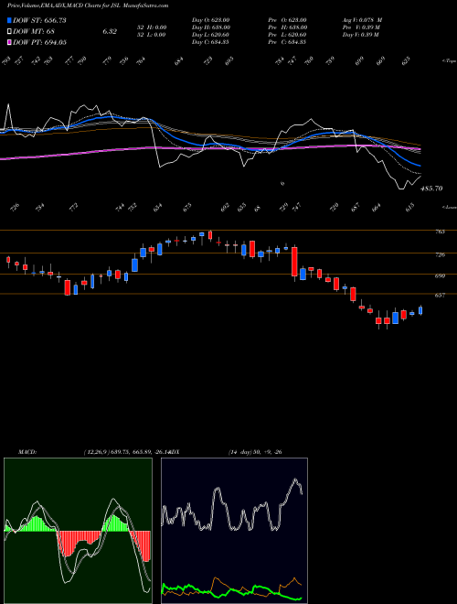Click the Day O: 623.00 value

point(211,20)
